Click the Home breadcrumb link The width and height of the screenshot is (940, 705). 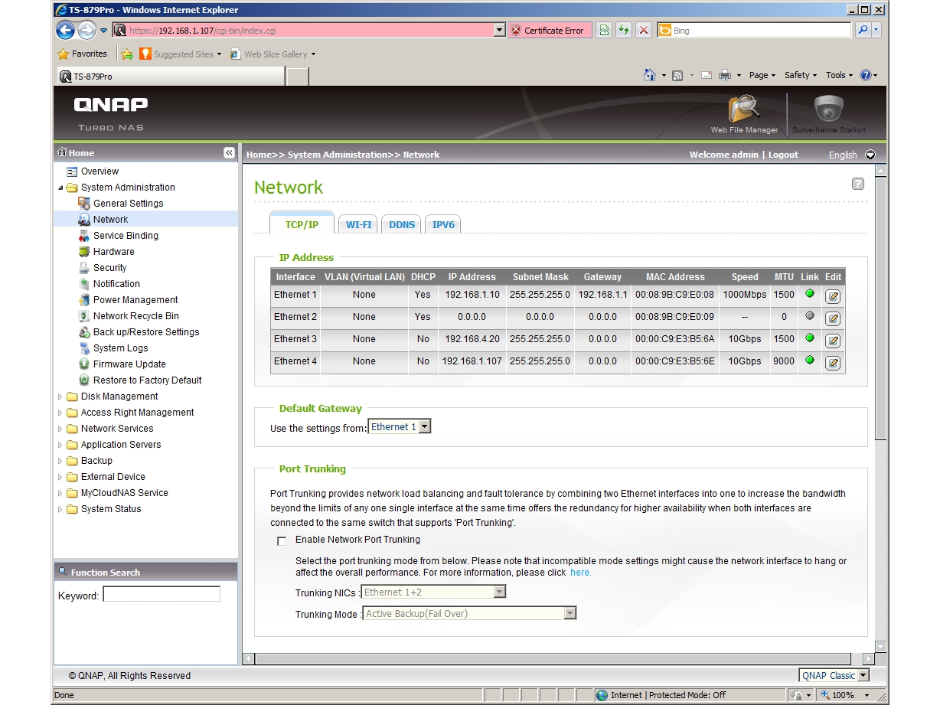click(x=259, y=155)
